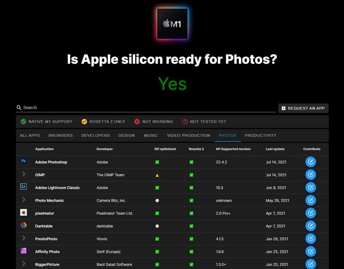
Task: Switch to the Video Production tab
Action: coord(188,135)
